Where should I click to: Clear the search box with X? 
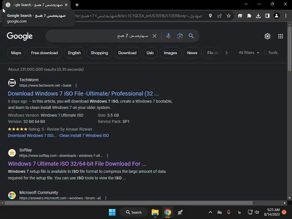[x=155, y=36]
